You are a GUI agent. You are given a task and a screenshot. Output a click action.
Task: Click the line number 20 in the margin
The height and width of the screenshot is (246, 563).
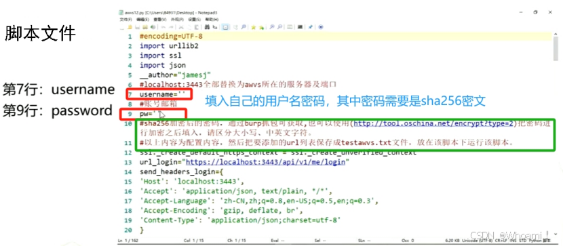(x=129, y=230)
